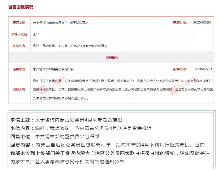
Task: Click the reply line starting 您的《关于咨询内蒙古公务员4月联考是否推迟》
Action: 122,81
